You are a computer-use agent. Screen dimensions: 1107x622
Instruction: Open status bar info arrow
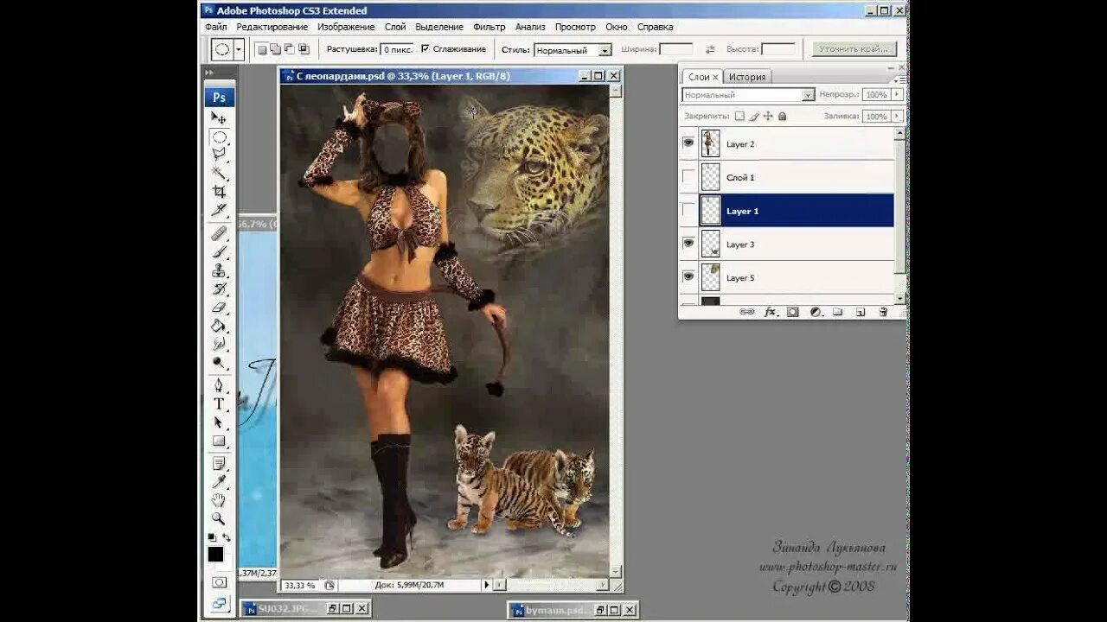point(487,585)
